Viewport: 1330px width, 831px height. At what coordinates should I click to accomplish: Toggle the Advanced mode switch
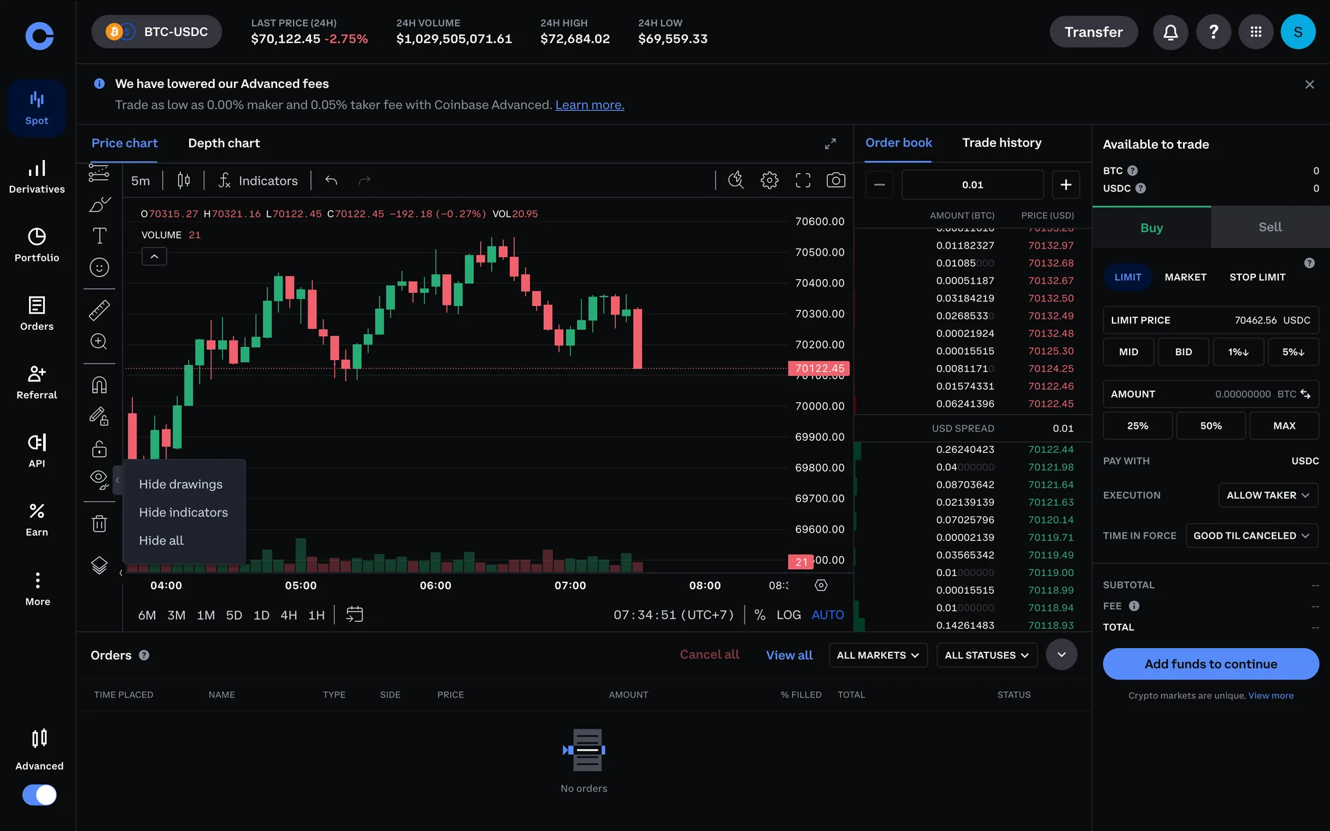click(x=39, y=794)
